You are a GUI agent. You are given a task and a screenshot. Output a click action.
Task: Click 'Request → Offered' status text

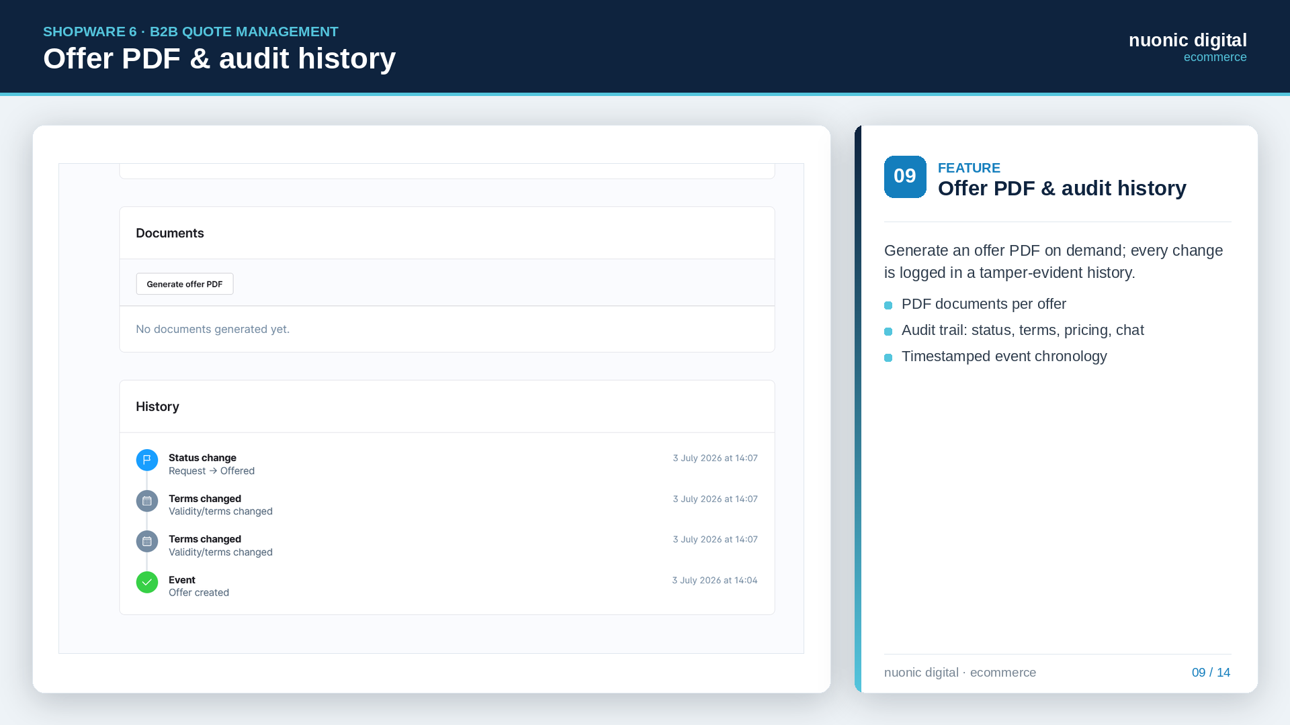coord(212,471)
